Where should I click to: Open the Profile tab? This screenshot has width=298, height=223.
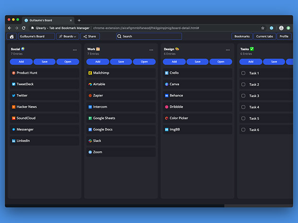284,36
